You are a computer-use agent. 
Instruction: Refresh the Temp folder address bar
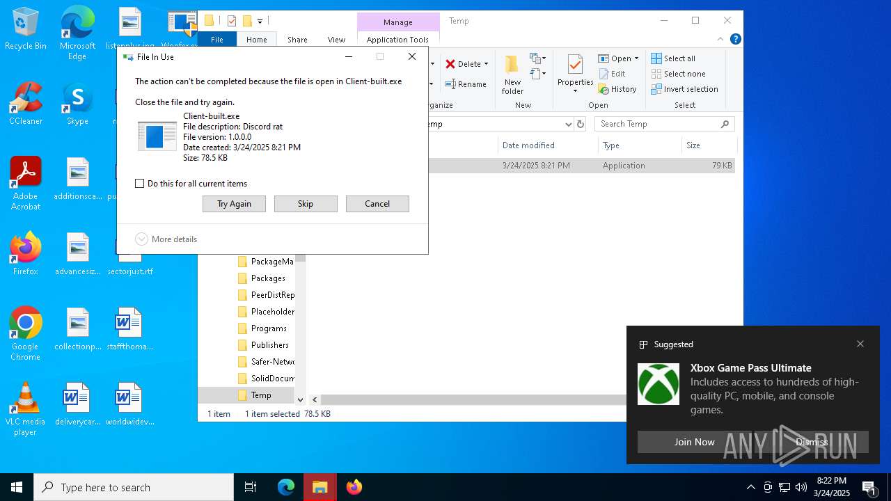pos(581,124)
